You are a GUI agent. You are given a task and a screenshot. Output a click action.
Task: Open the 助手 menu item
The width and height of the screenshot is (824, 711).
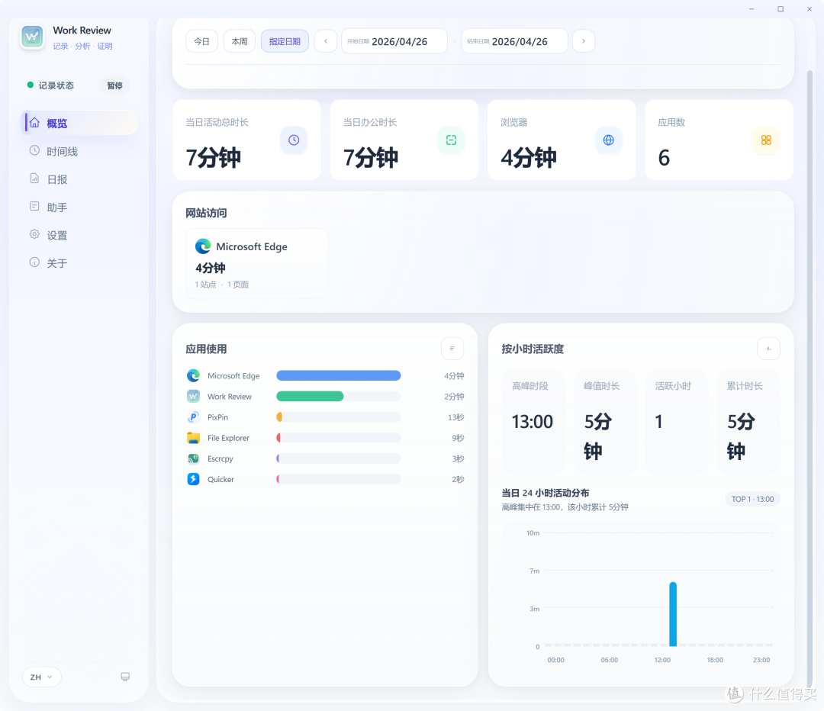coord(80,207)
